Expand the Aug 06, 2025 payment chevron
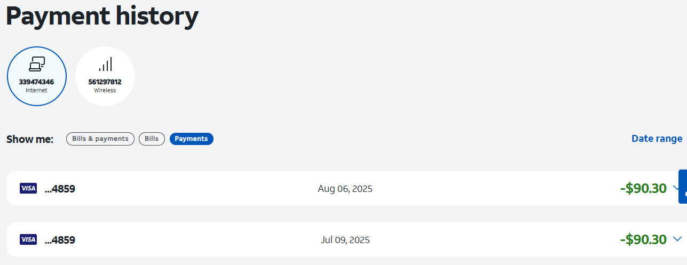 (675, 188)
